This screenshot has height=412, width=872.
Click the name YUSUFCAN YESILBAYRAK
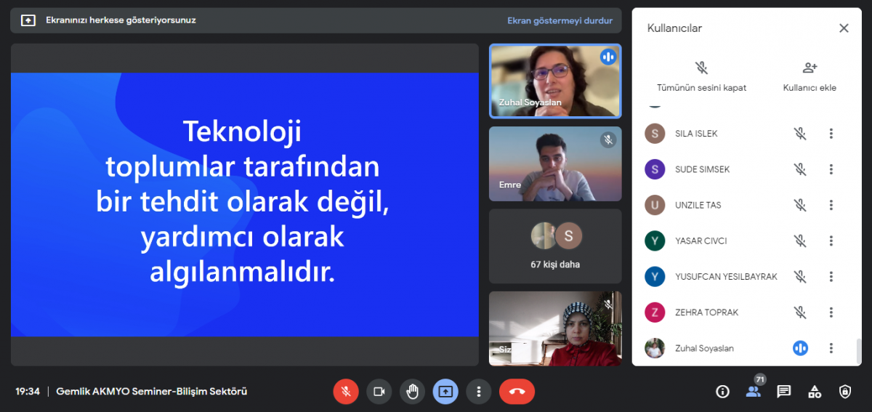[x=726, y=276]
